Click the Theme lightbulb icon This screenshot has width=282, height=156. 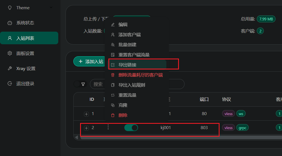point(10,8)
